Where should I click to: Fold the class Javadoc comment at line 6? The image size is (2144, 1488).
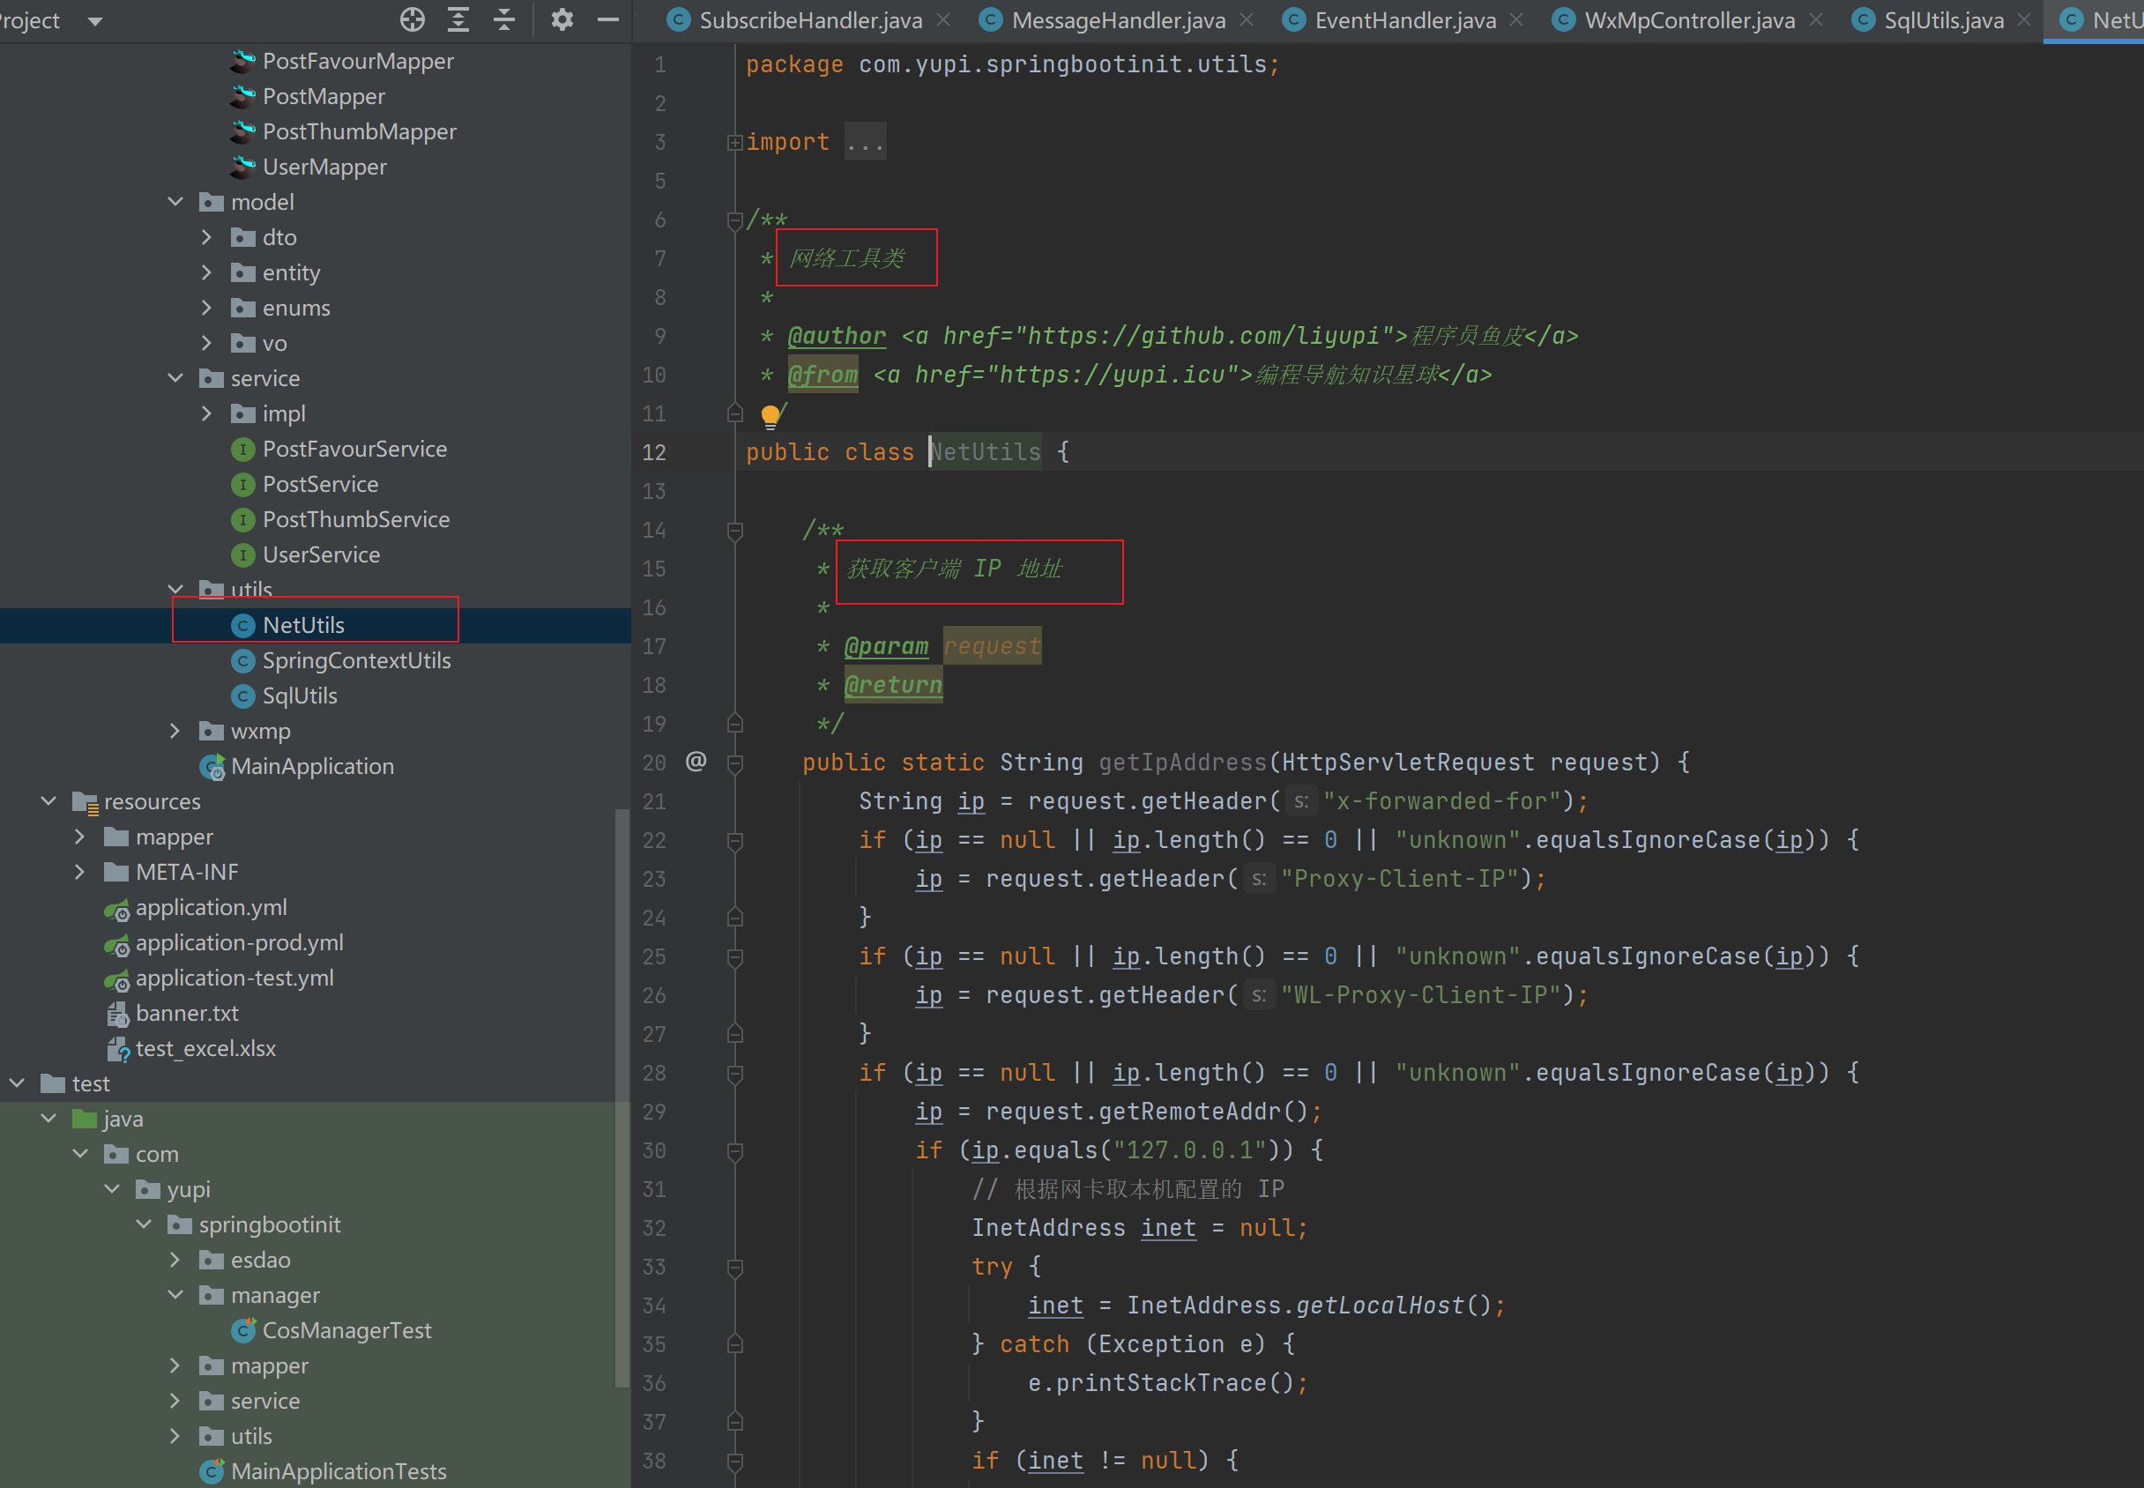pyautogui.click(x=734, y=220)
